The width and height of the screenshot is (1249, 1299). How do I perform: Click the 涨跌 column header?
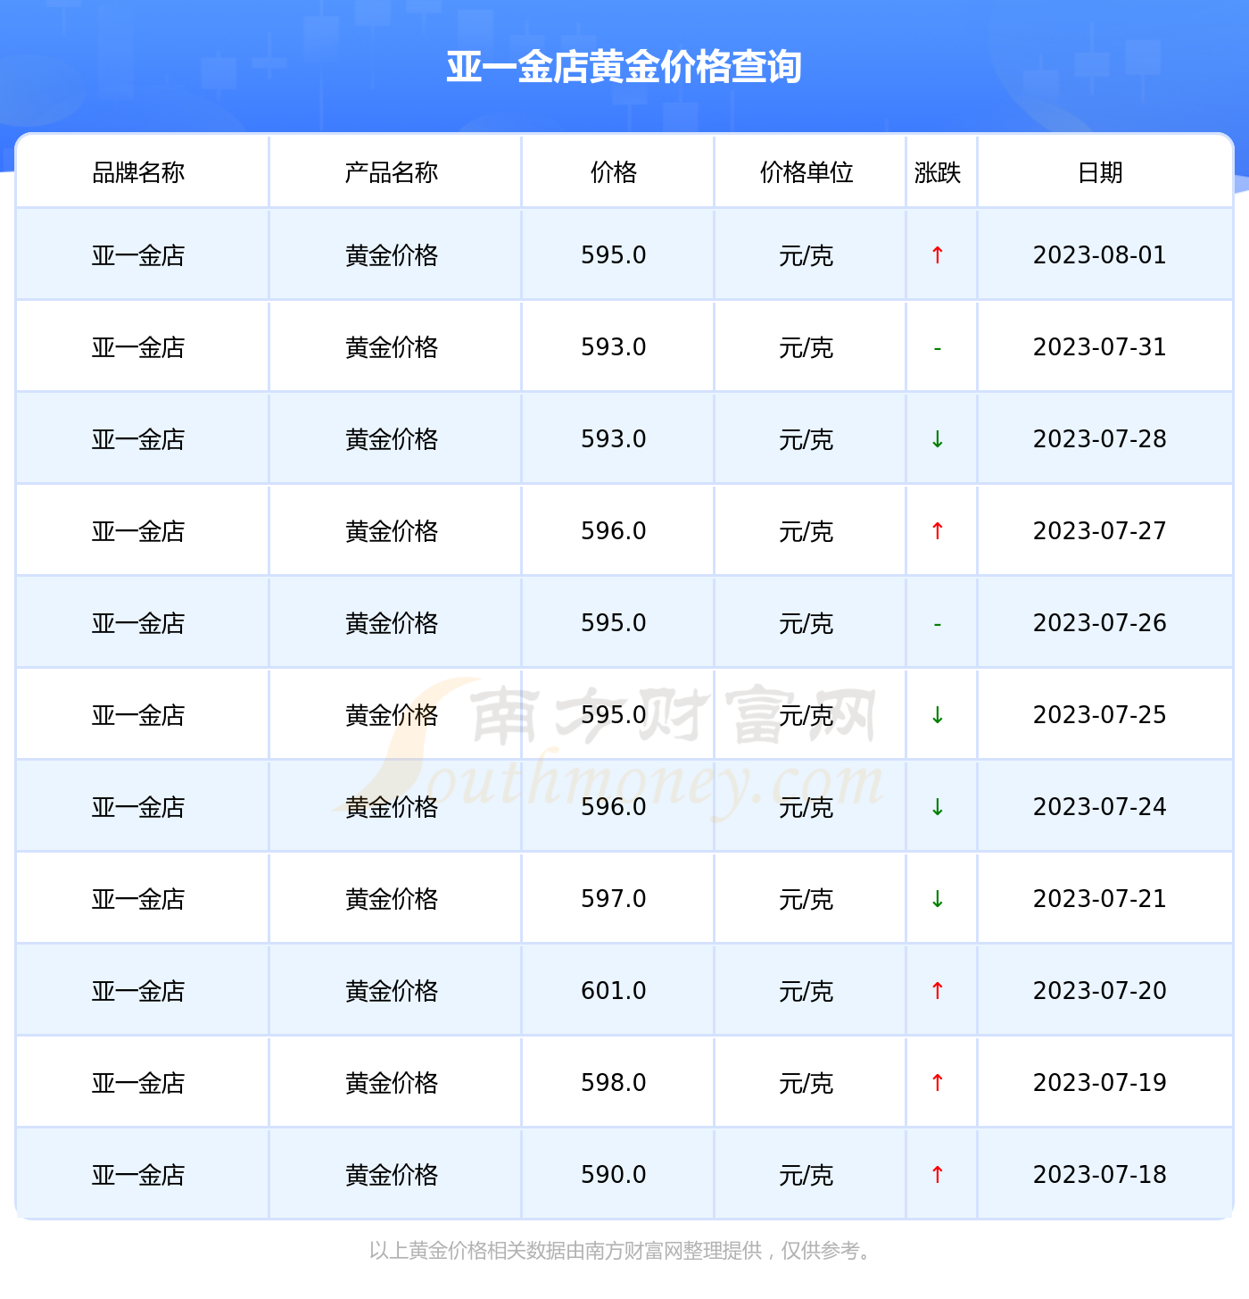(938, 172)
